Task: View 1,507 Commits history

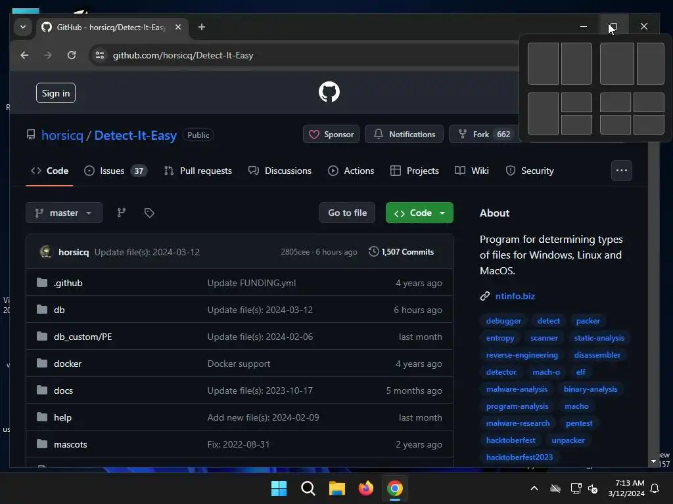Action: pos(402,252)
